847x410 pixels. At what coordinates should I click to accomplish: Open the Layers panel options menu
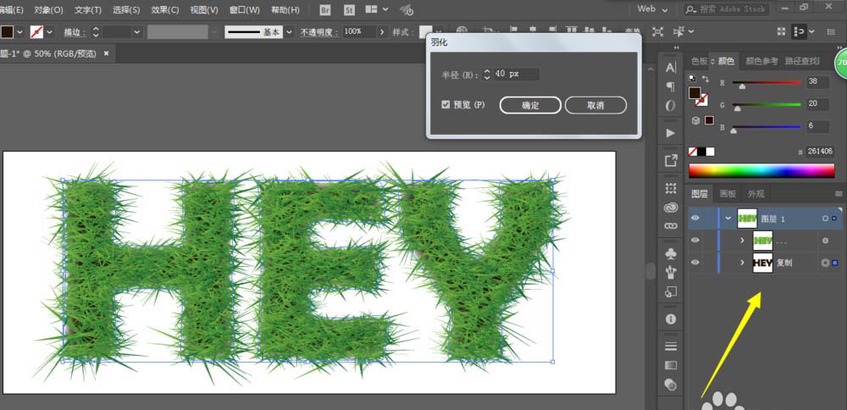[839, 193]
